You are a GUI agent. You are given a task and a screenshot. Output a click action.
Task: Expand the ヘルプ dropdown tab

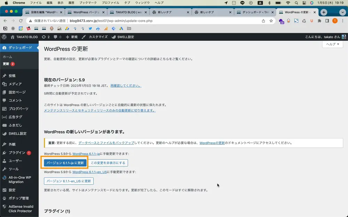pyautogui.click(x=332, y=44)
